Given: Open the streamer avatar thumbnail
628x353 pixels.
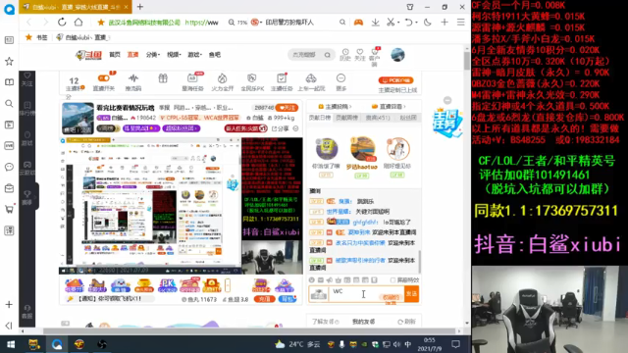Looking at the screenshot, I should tap(78, 119).
